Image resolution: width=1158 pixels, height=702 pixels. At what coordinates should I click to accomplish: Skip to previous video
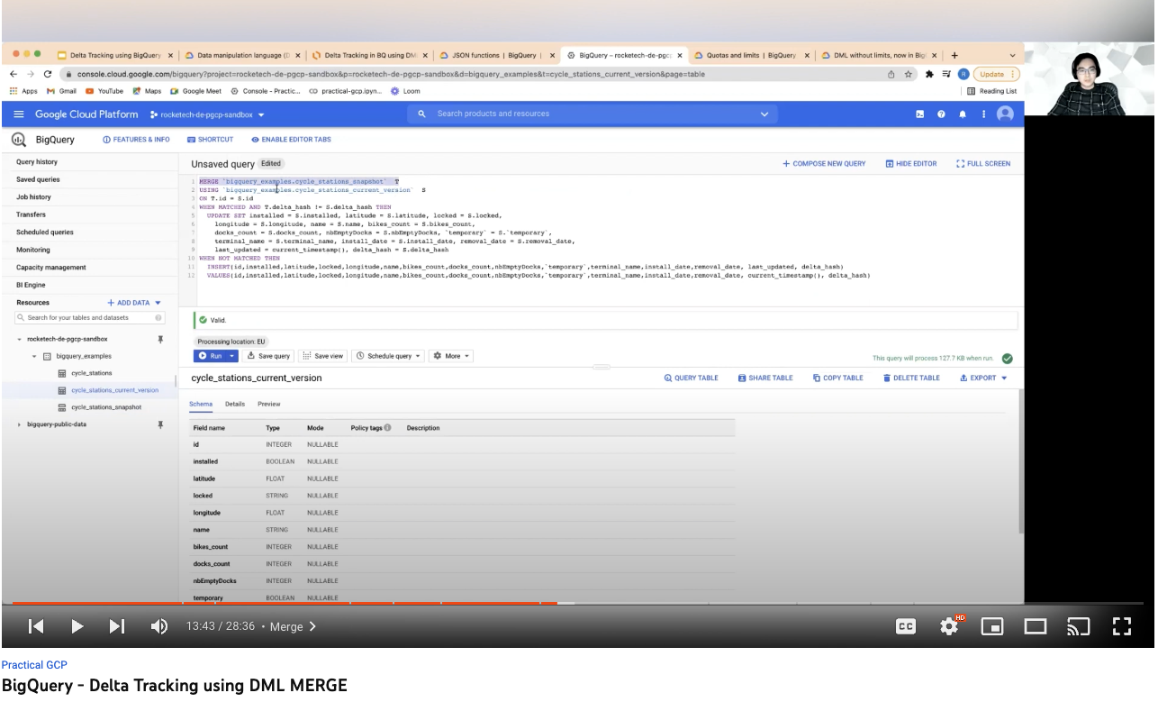36,626
